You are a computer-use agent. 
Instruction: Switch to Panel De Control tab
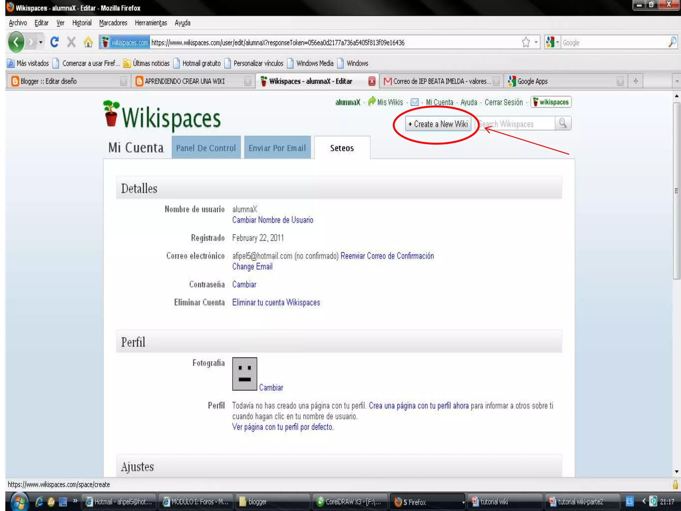click(x=206, y=148)
